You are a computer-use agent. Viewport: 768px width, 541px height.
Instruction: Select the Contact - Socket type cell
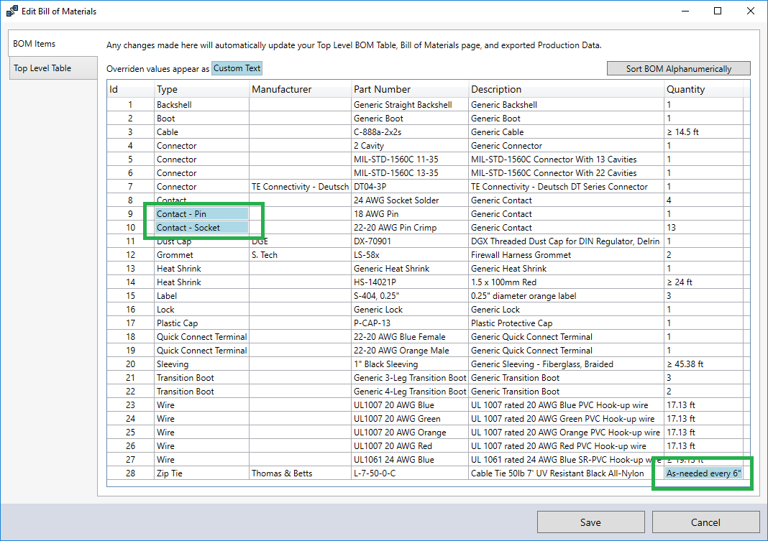click(202, 228)
